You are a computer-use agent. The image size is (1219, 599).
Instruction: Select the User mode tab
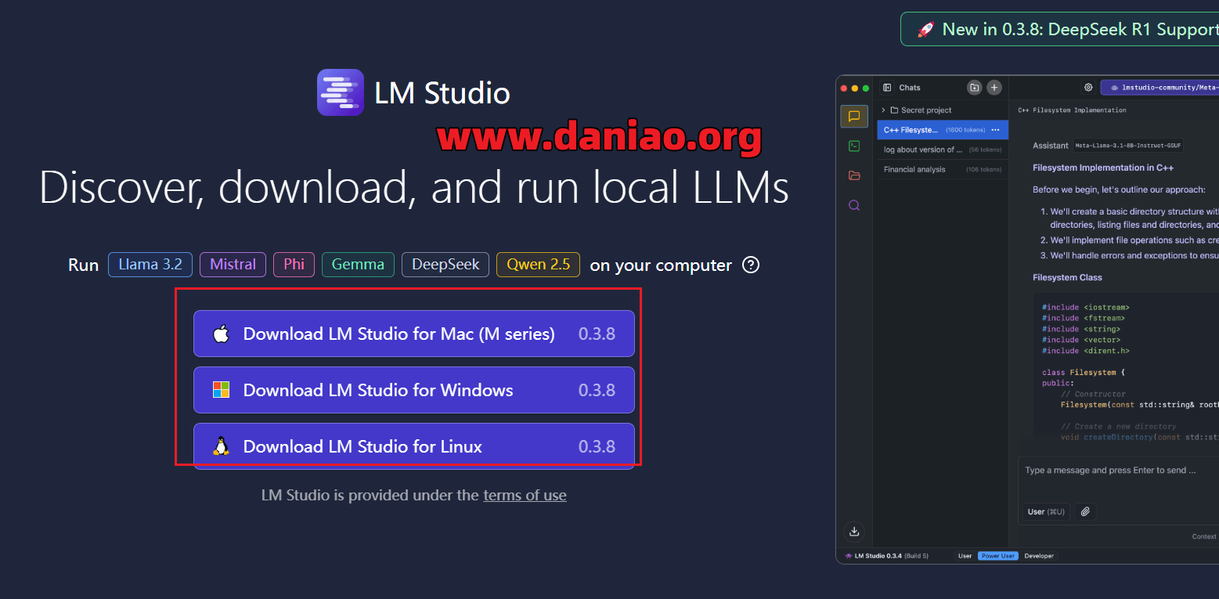[965, 556]
